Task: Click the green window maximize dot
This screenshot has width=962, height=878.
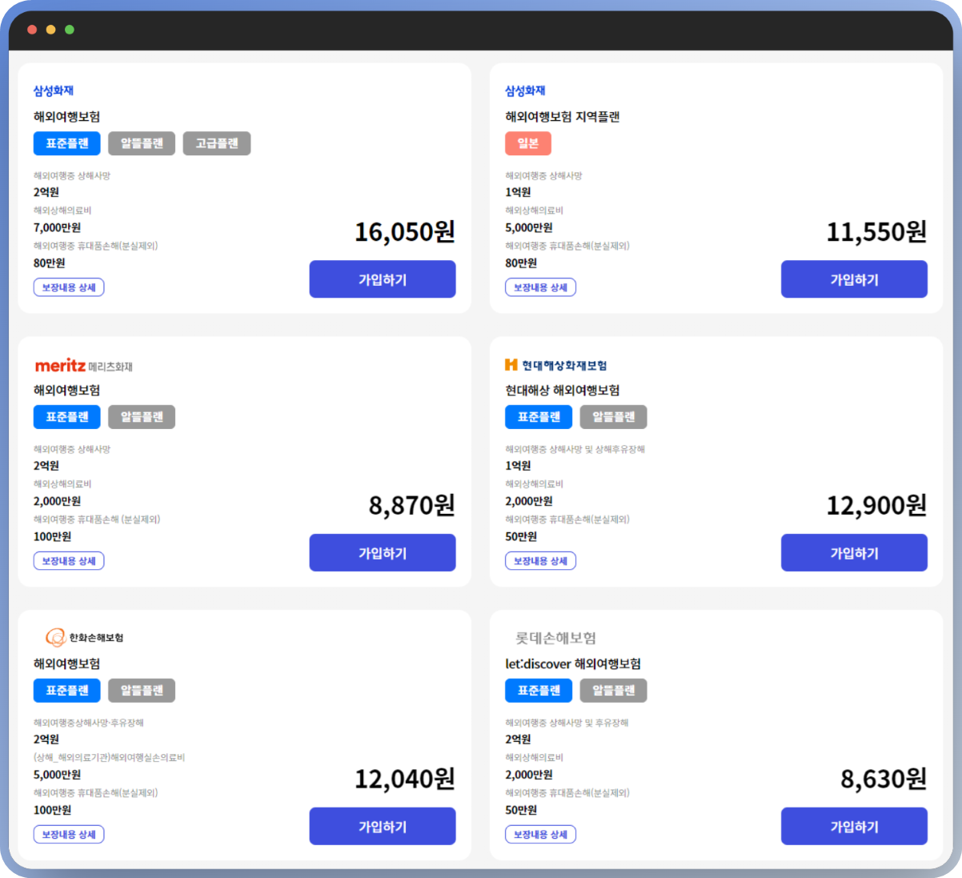Action: point(70,30)
